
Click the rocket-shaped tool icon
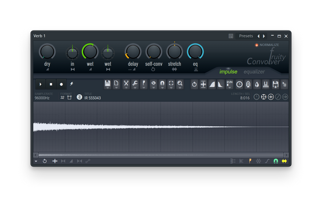(x=248, y=84)
